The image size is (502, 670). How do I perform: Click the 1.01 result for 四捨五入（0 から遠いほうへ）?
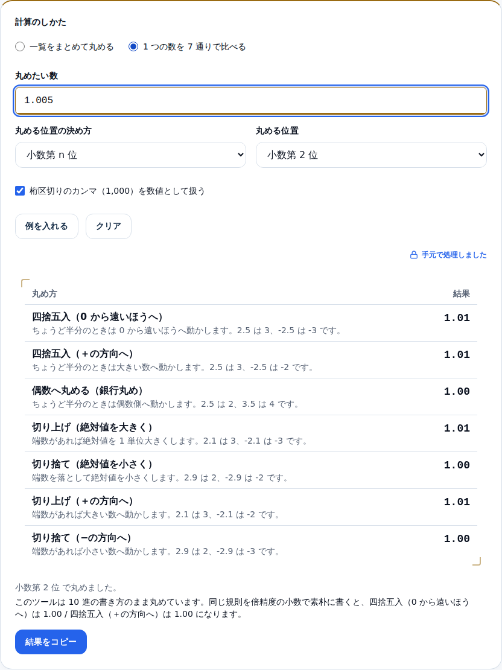457,318
